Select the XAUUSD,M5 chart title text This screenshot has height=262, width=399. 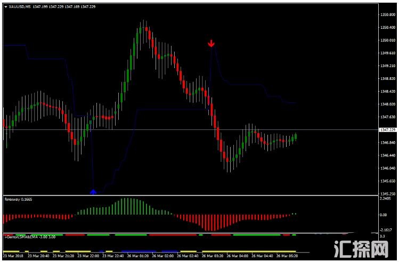[x=20, y=7]
